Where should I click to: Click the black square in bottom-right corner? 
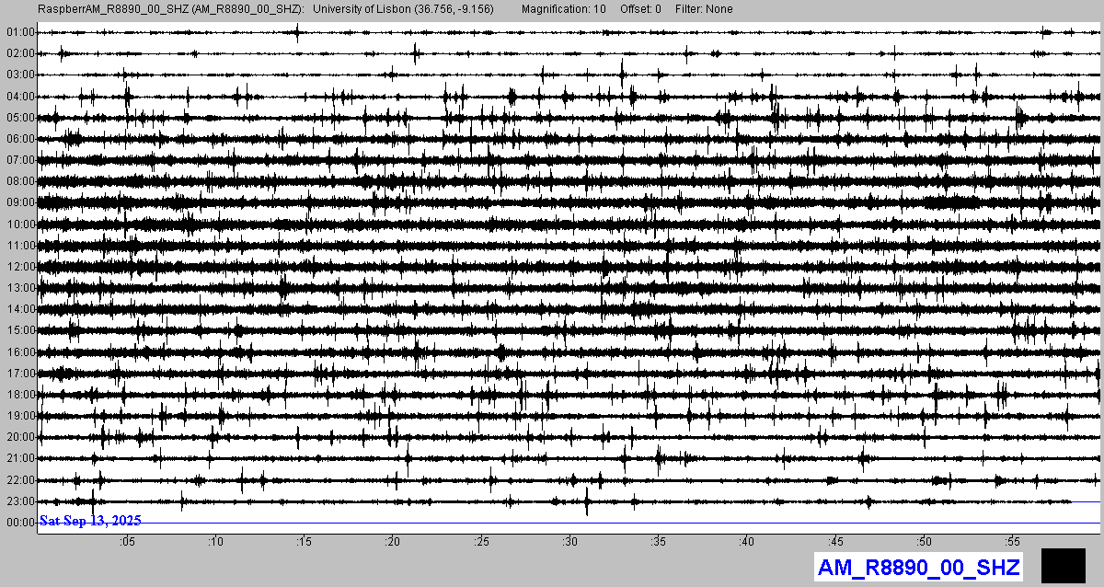[x=1063, y=565]
